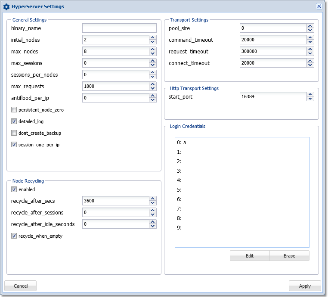This screenshot has width=328, height=298.
Task: Increase start_port using the up arrow
Action: (310, 95)
